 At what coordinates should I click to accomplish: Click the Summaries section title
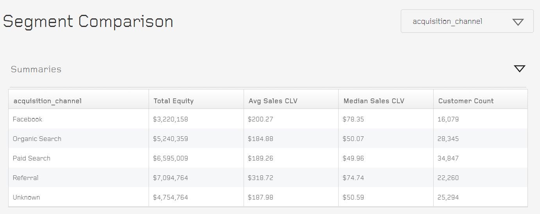pyautogui.click(x=36, y=69)
